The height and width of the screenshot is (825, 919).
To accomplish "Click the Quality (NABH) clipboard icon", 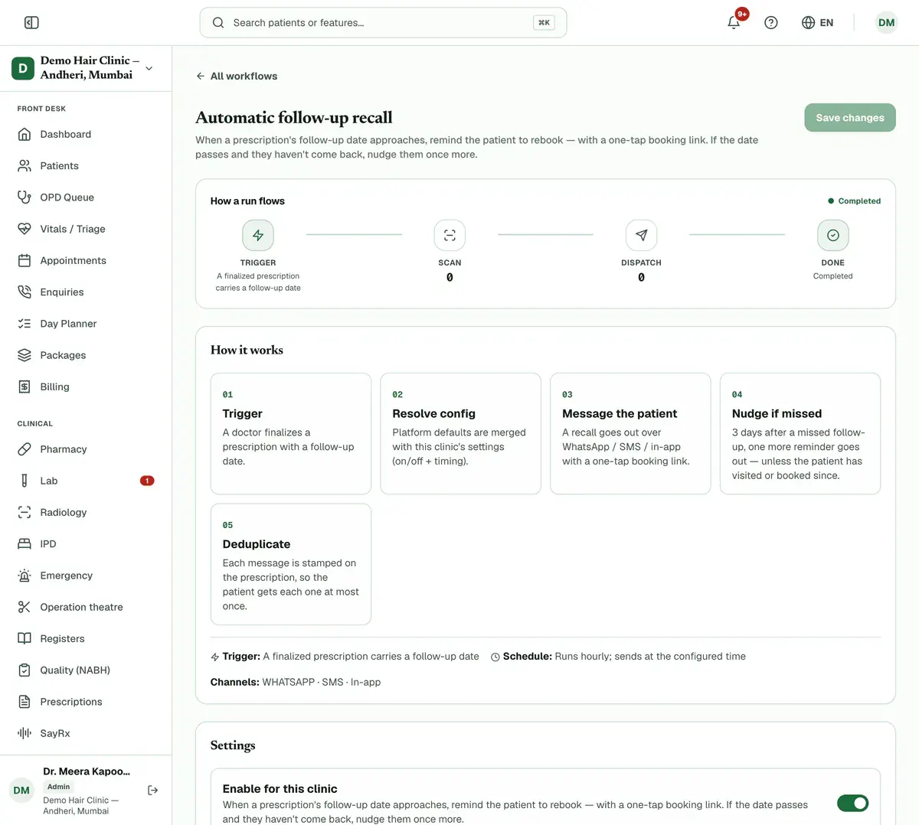I will point(25,670).
